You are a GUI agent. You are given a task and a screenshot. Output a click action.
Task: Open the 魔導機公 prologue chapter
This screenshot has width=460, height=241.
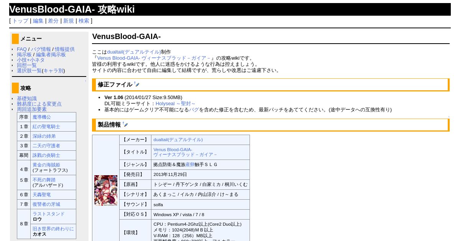tap(42, 117)
